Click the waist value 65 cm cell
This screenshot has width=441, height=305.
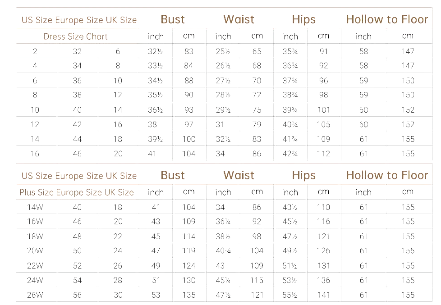pos(257,51)
